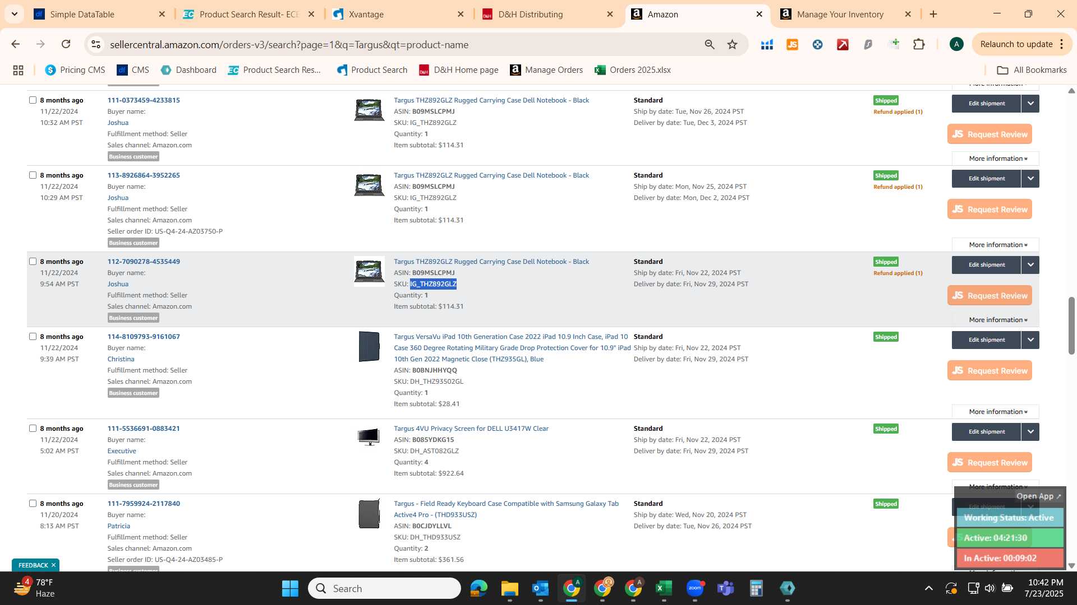Viewport: 1077px width, 605px height.
Task: Expand More information for order 113-8926864-3952265
Action: [996, 245]
